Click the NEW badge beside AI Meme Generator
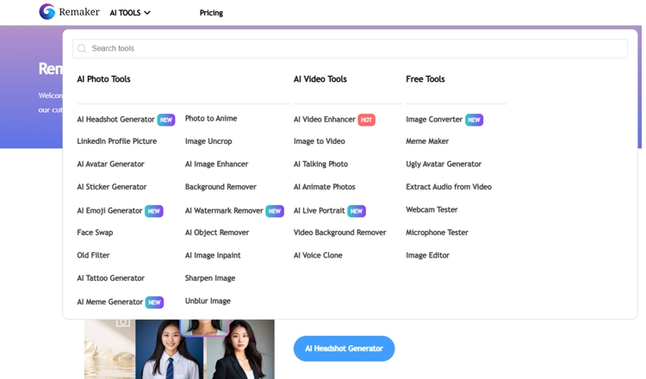This screenshot has width=646, height=379. click(154, 302)
